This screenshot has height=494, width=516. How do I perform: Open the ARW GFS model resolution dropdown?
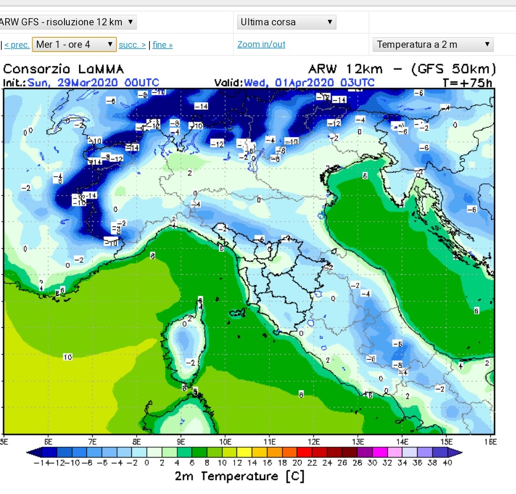pyautogui.click(x=67, y=22)
